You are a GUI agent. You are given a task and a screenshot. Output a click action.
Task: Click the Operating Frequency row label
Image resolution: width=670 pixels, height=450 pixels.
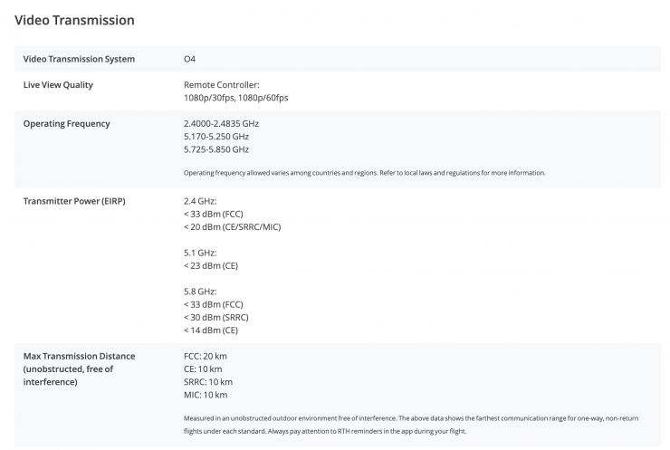click(x=67, y=123)
